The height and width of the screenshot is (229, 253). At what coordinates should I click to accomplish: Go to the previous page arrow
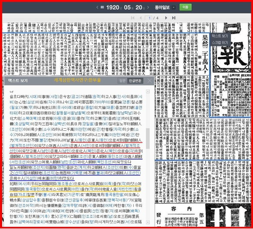tap(141, 18)
